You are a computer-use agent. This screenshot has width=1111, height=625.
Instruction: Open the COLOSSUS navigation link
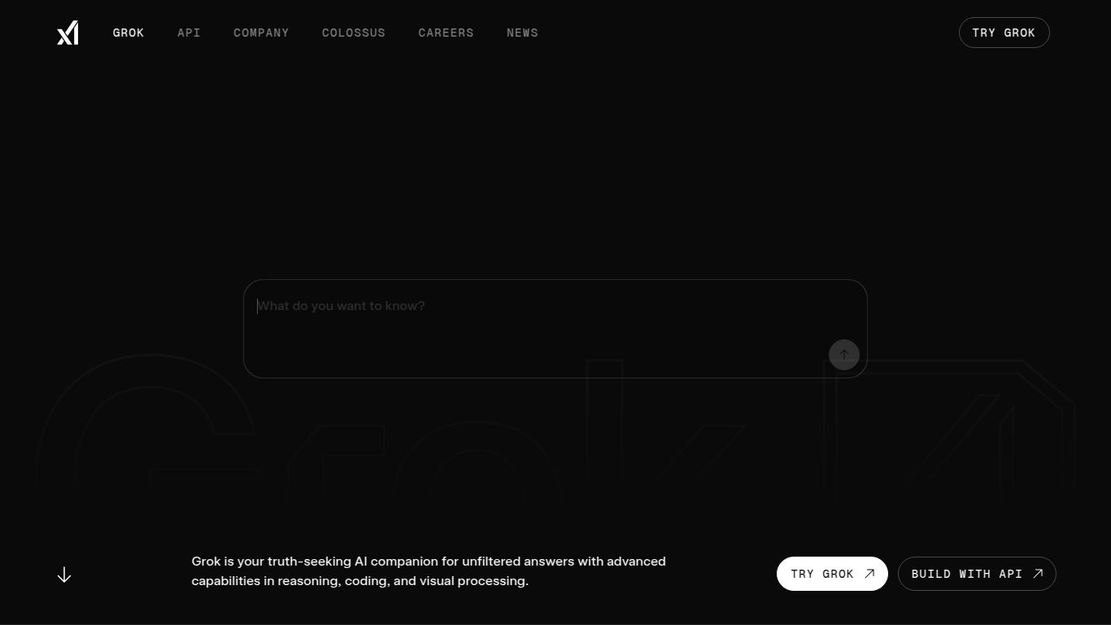click(x=354, y=33)
